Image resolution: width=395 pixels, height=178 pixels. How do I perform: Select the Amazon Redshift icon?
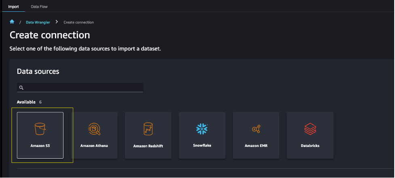pyautogui.click(x=148, y=129)
